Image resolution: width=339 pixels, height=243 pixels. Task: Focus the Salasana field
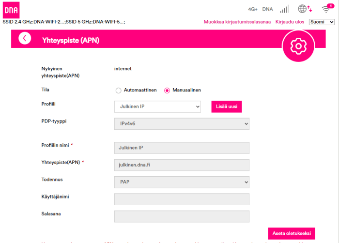point(182,216)
